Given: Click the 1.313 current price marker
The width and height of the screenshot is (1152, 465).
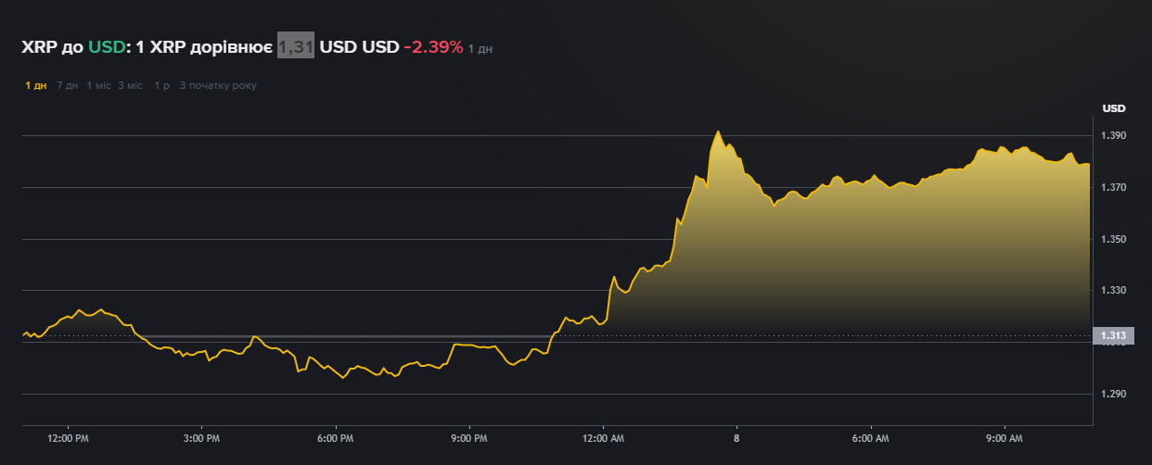Looking at the screenshot, I should 1113,335.
